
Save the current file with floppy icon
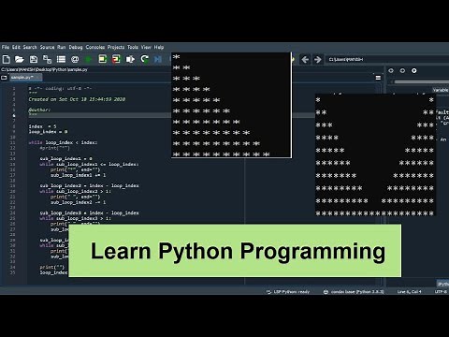pyautogui.click(x=34, y=59)
